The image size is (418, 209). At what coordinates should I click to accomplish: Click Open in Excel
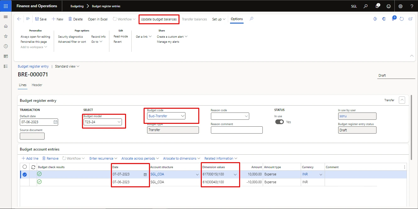click(x=98, y=19)
